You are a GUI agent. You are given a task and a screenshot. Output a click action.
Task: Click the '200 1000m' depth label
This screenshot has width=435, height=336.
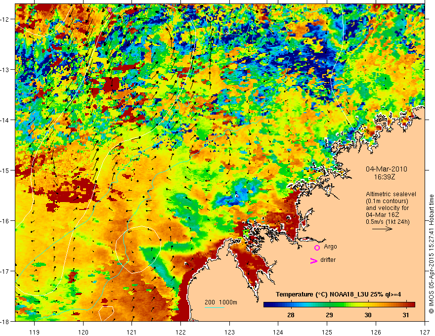(221, 302)
